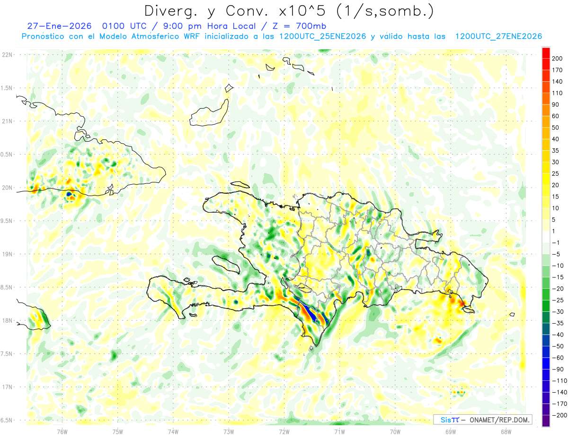568x438 pixels.
Task: Click the "73W" longitude label
Action: tap(228, 431)
